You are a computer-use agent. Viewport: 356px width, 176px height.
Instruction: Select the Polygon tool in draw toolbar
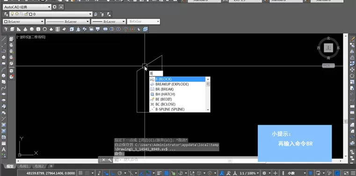[4, 57]
